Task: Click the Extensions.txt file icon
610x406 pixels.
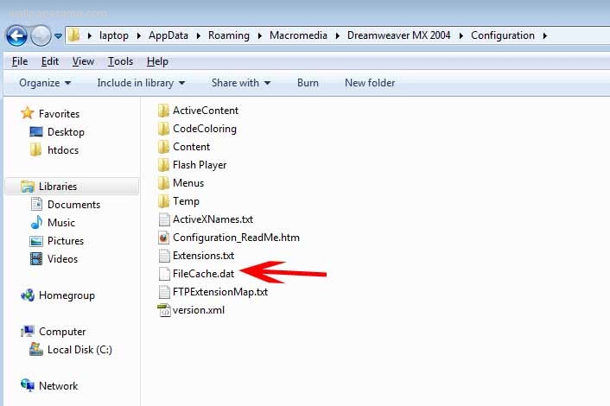Action: pyautogui.click(x=164, y=256)
